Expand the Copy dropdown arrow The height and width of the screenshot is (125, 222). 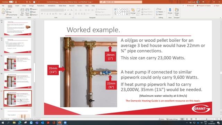[13, 12]
